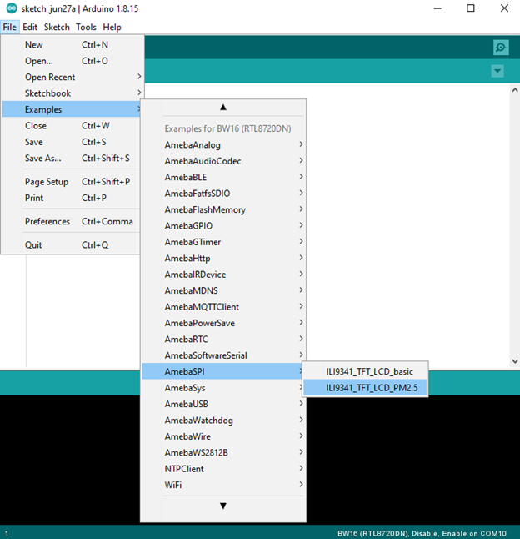Image resolution: width=520 pixels, height=539 pixels.
Task: Expand the AmebaFlashMemory examples submenu
Action: [x=223, y=209]
